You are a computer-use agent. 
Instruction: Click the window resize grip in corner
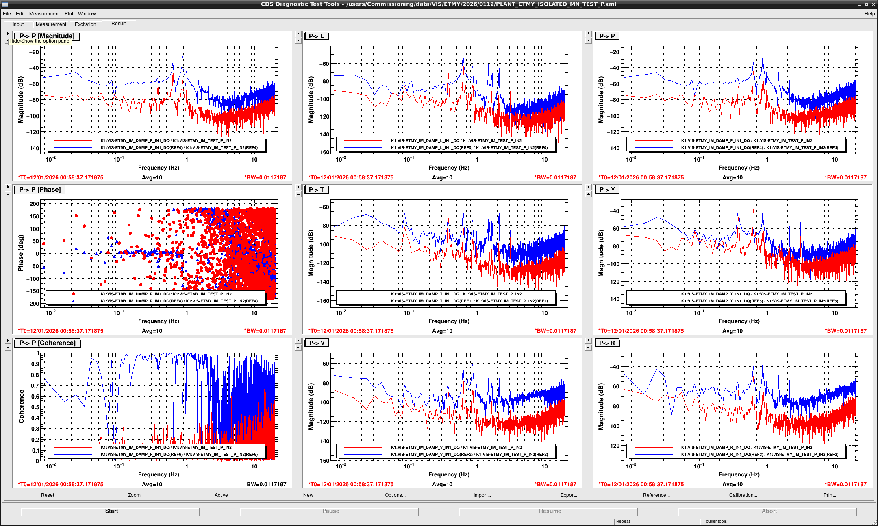click(x=874, y=522)
